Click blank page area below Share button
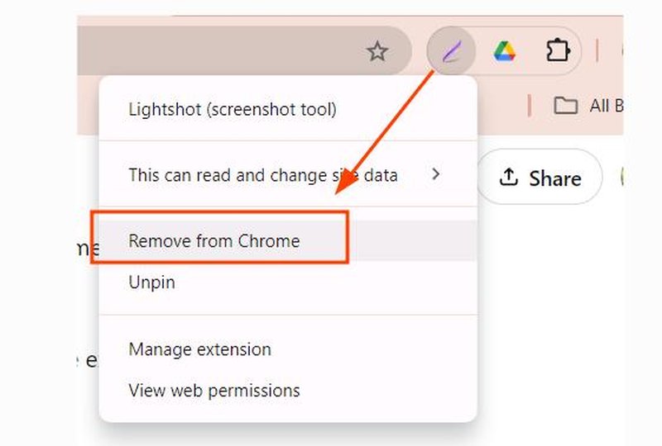Image resolution: width=662 pixels, height=446 pixels. click(x=549, y=316)
